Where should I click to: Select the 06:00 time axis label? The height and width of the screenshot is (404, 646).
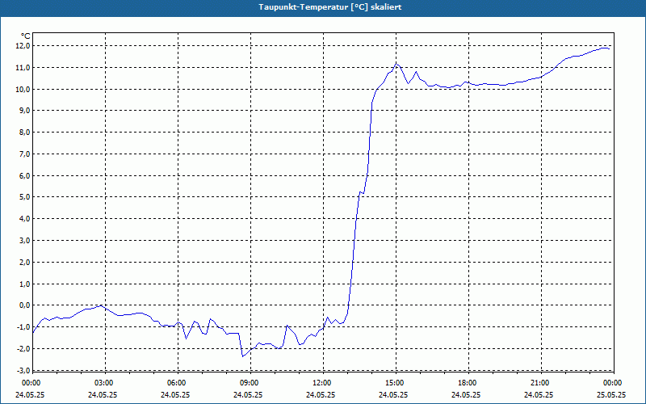click(x=176, y=383)
